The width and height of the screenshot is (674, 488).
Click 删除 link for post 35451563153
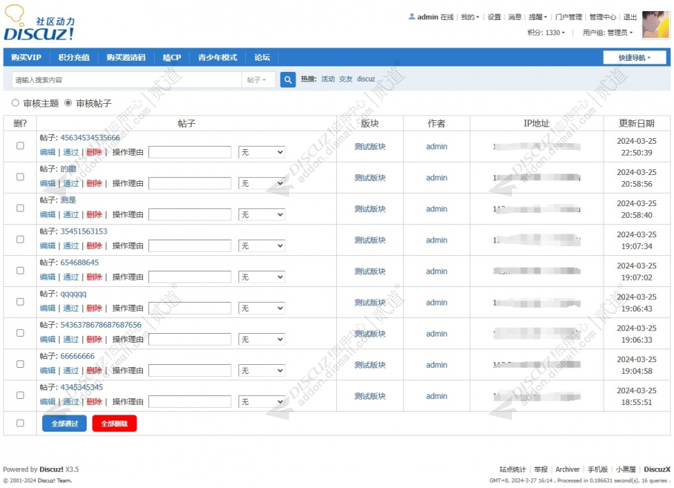coord(94,245)
